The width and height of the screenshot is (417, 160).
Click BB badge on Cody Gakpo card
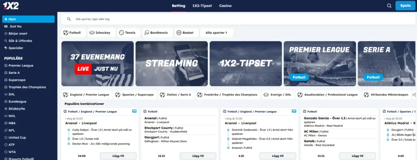pos(134,111)
